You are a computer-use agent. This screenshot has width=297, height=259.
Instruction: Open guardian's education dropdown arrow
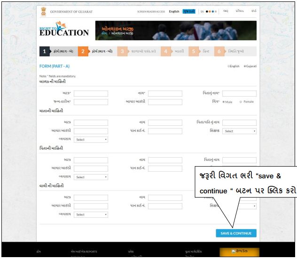(x=254, y=206)
